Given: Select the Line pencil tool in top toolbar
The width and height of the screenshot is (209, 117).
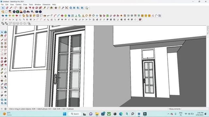Looking at the screenshot, I should (11, 8).
